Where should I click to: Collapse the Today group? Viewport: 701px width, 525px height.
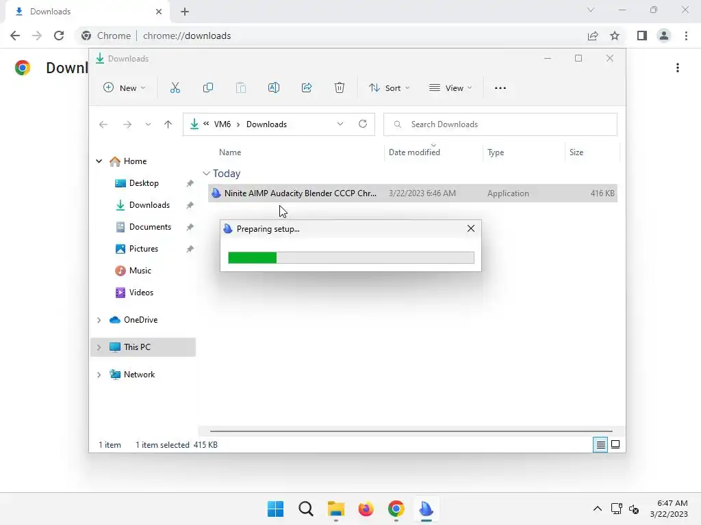[x=206, y=173]
